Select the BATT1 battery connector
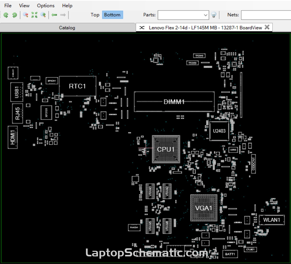 [x=230, y=254]
